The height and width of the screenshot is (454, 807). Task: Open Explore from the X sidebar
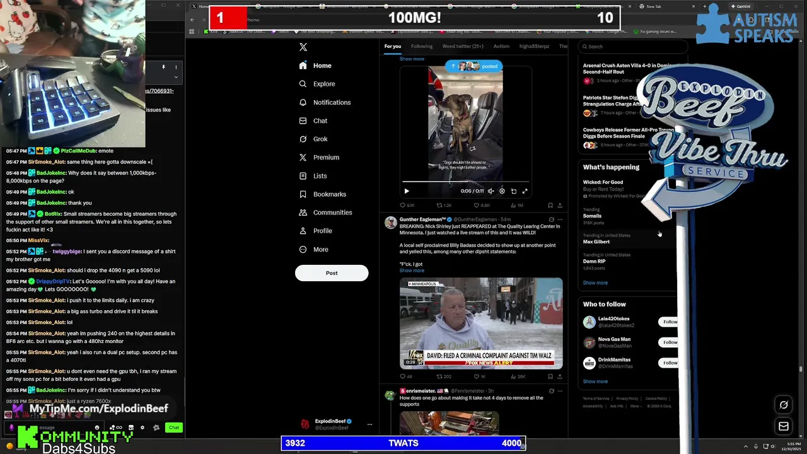tap(316, 84)
